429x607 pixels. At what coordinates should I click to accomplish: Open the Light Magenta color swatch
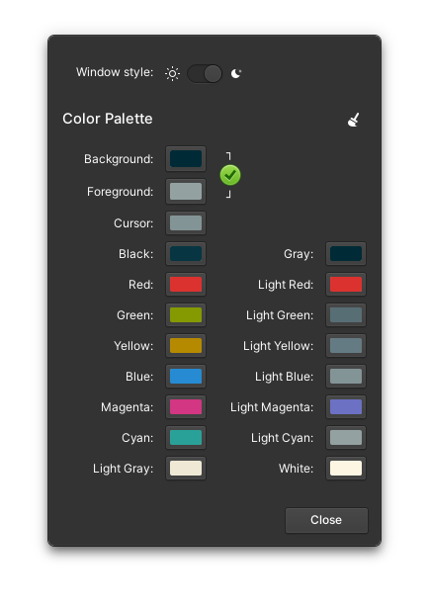coord(346,407)
